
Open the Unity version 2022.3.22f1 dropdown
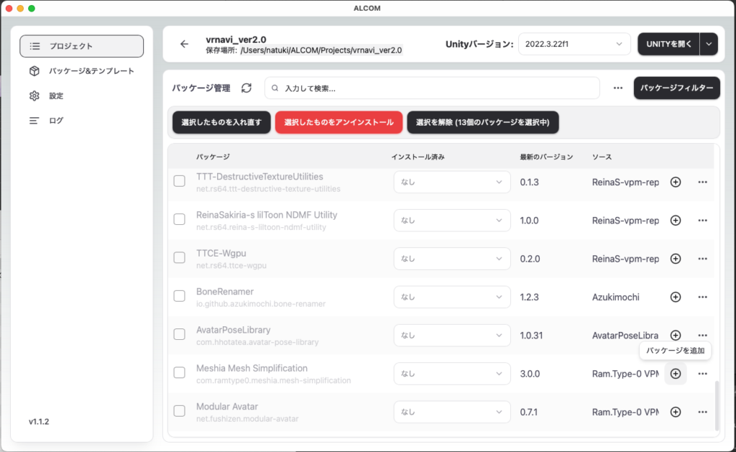coord(574,44)
